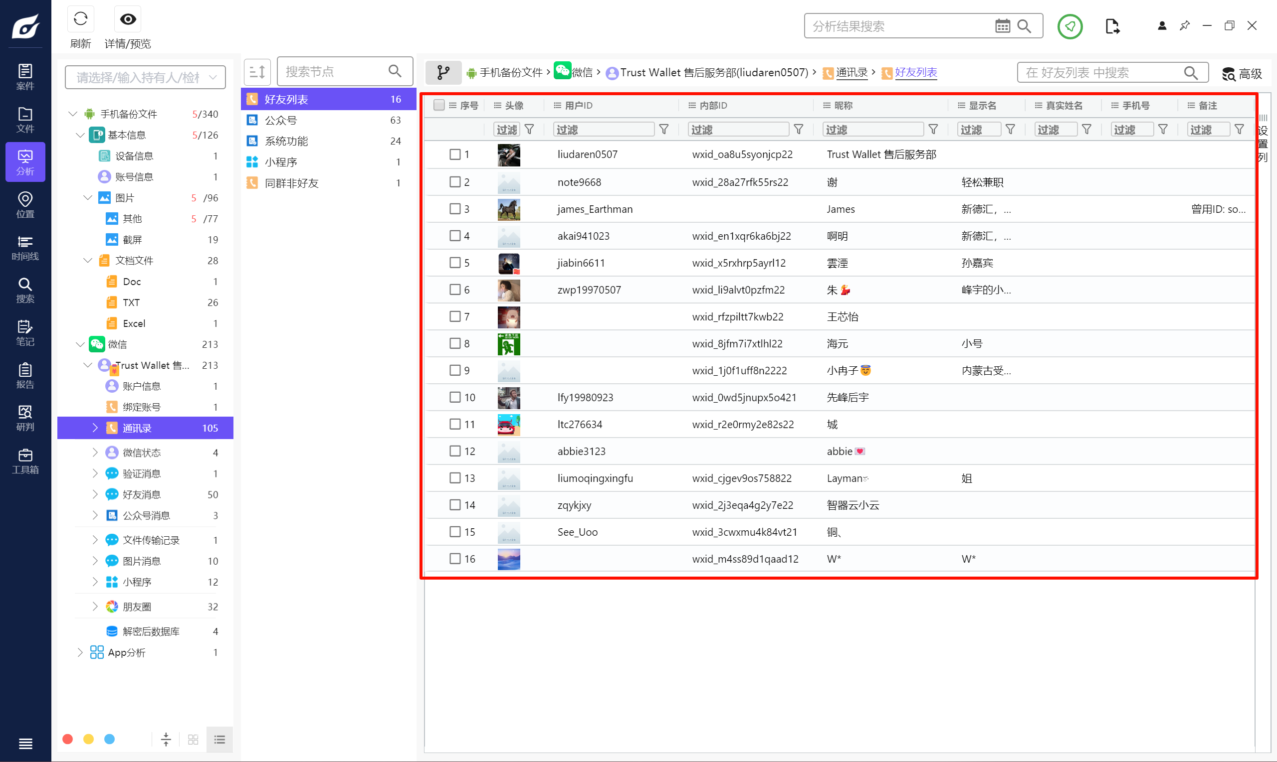Click the 高级 advanced search button
Image resolution: width=1277 pixels, height=762 pixels.
pyautogui.click(x=1242, y=73)
